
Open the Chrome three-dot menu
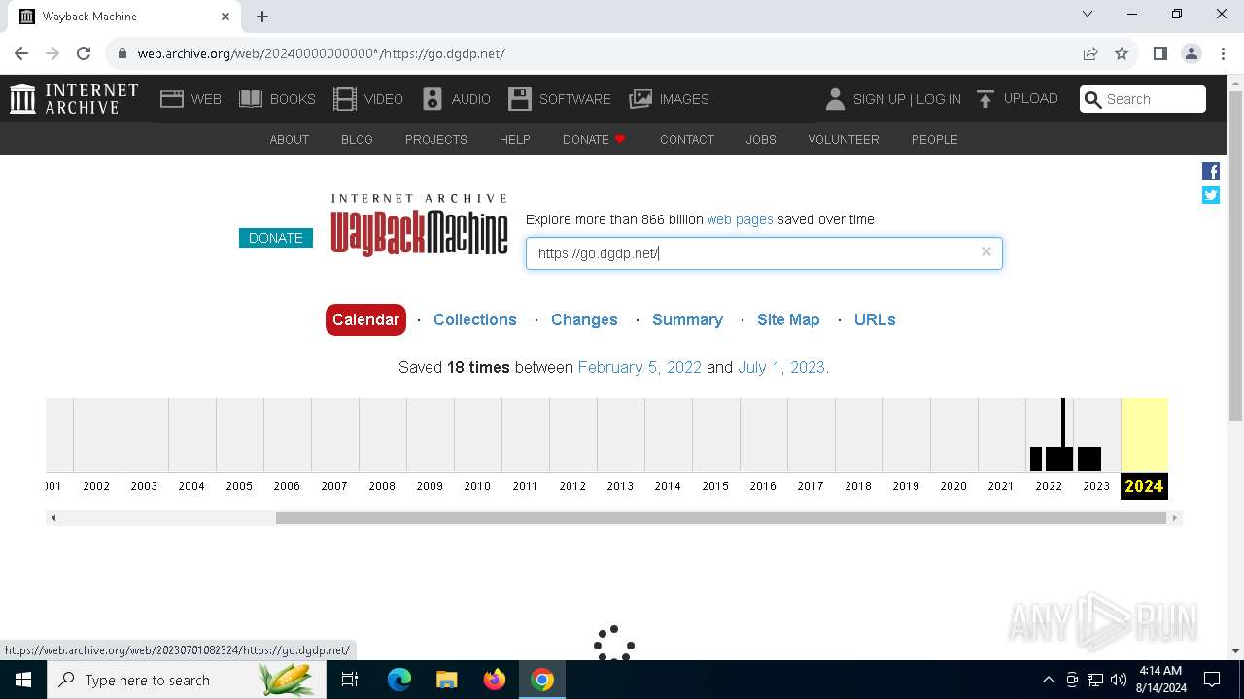1223,53
